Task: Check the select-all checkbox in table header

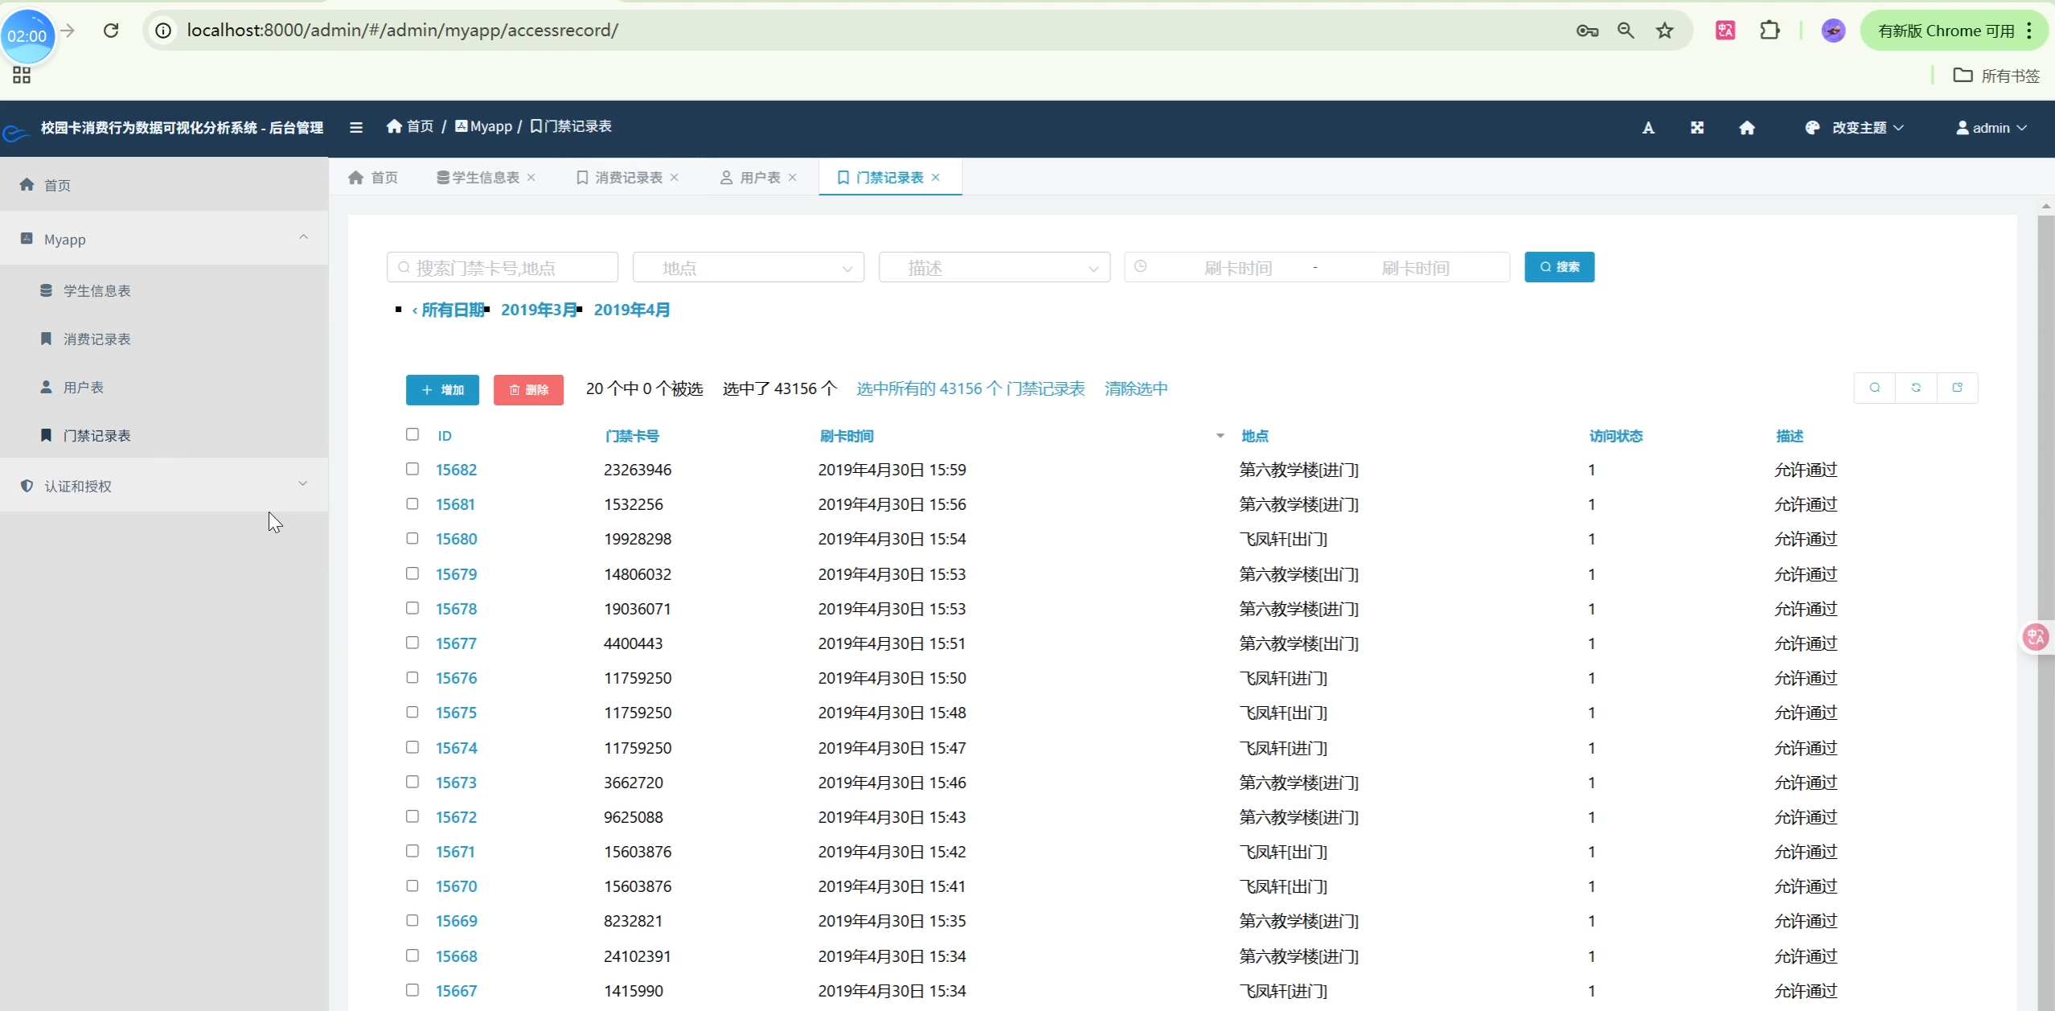Action: point(412,434)
